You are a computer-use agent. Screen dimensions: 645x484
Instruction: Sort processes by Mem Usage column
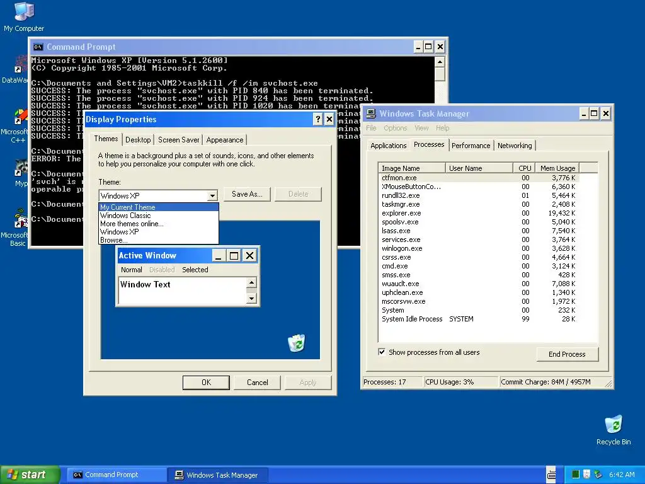click(x=557, y=168)
